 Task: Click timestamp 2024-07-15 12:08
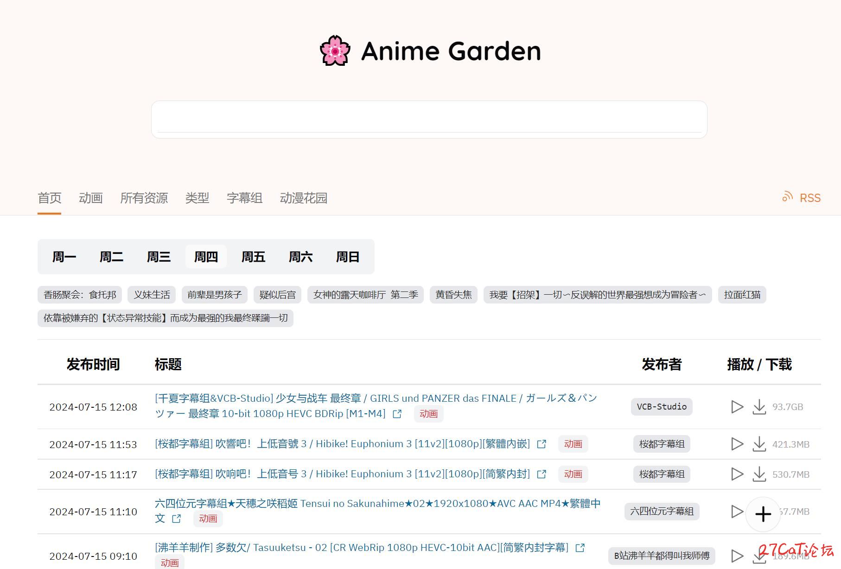point(93,407)
